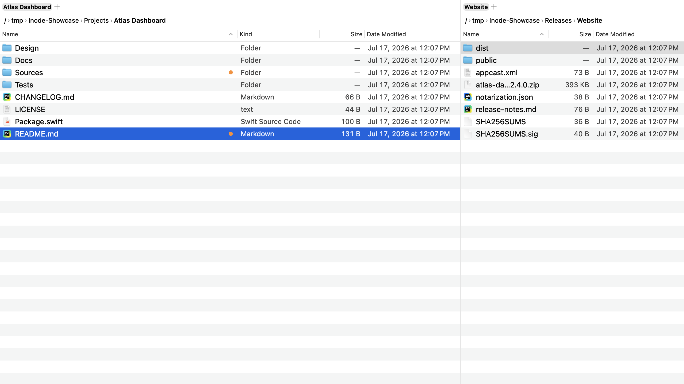Go to tmp in left pane breadcrumb
The width and height of the screenshot is (684, 384).
click(17, 21)
